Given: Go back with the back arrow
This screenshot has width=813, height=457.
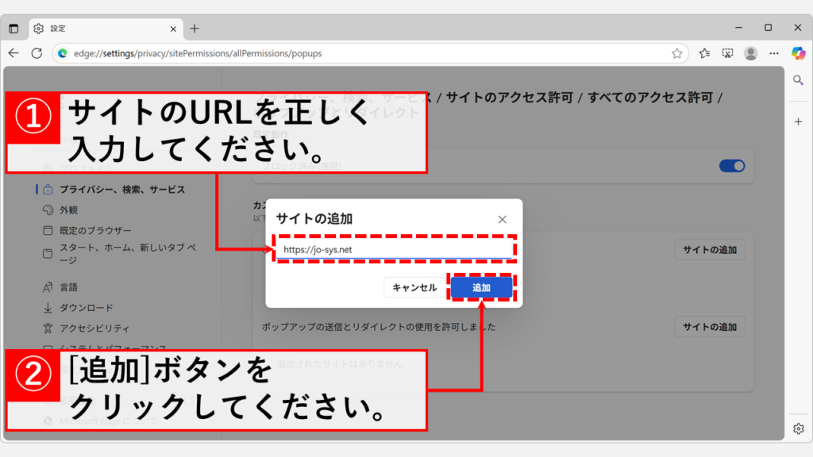Looking at the screenshot, I should [x=13, y=53].
